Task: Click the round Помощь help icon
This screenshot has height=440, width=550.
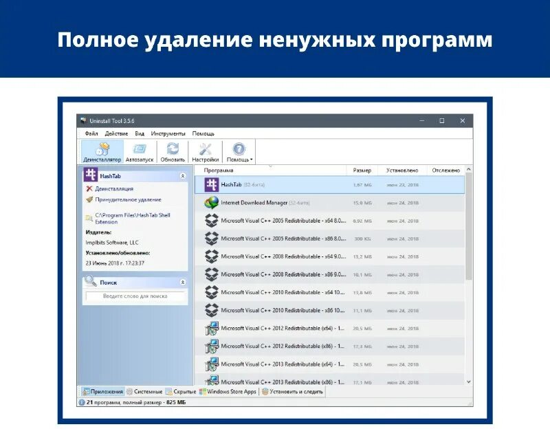Action: (238, 150)
